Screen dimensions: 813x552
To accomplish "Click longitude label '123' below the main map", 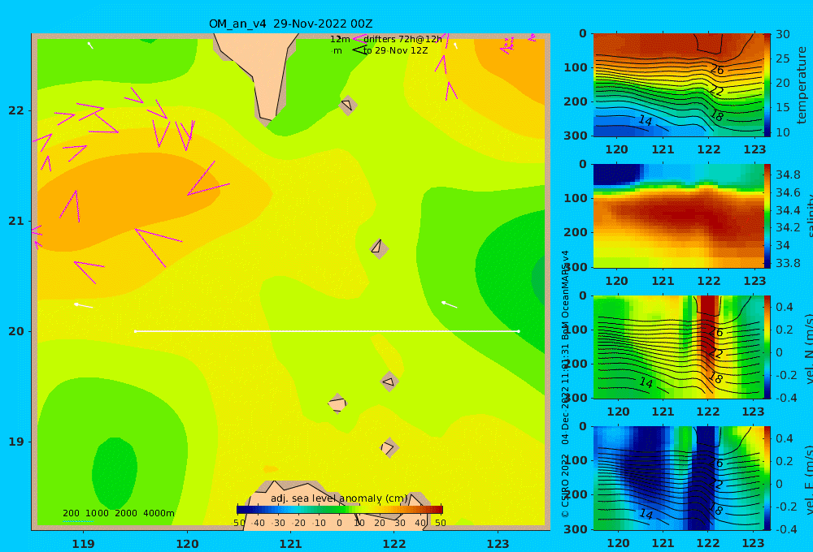I will (x=498, y=544).
